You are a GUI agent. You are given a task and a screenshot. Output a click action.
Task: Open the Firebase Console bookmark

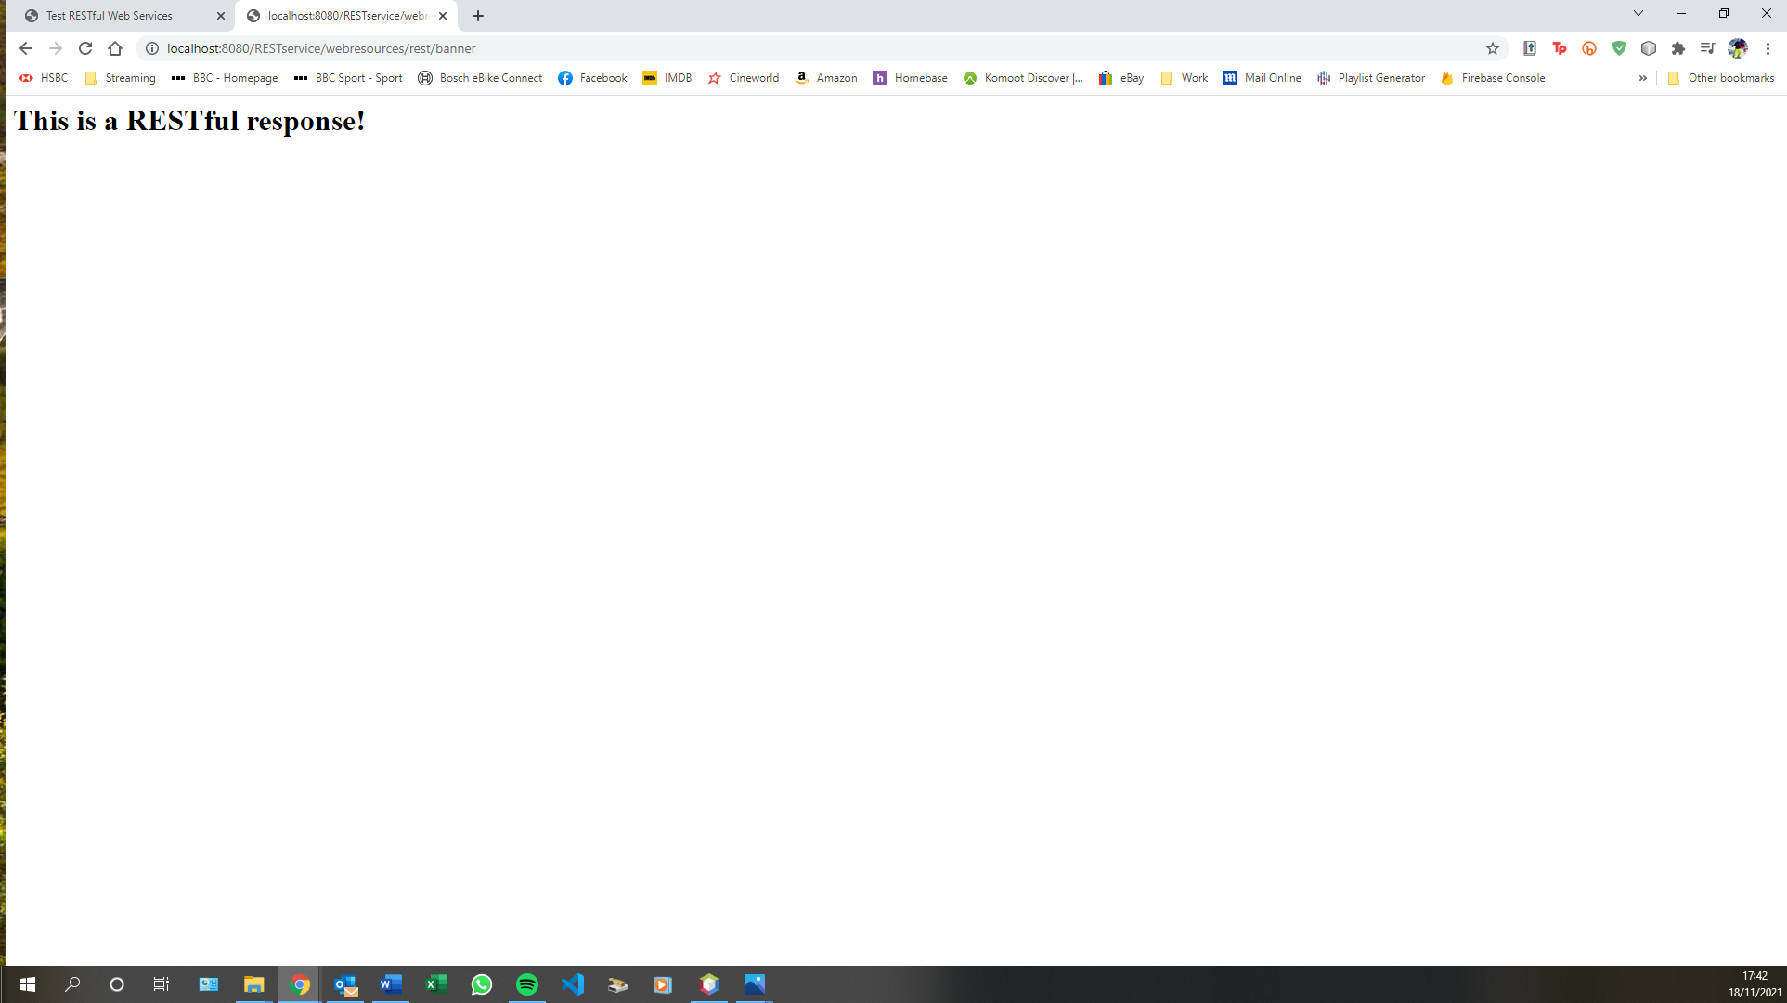point(1493,78)
